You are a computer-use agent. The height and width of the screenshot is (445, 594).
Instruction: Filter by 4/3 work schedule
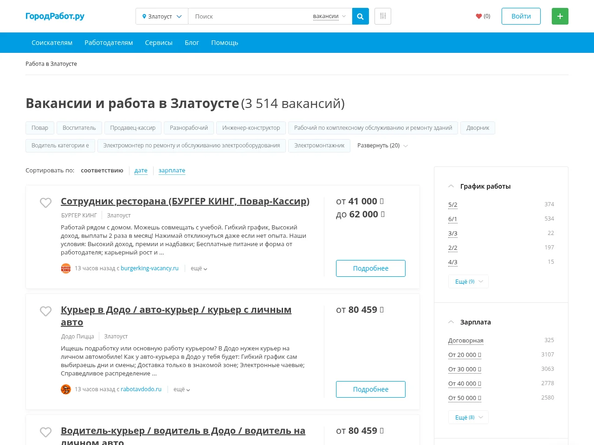(x=453, y=262)
